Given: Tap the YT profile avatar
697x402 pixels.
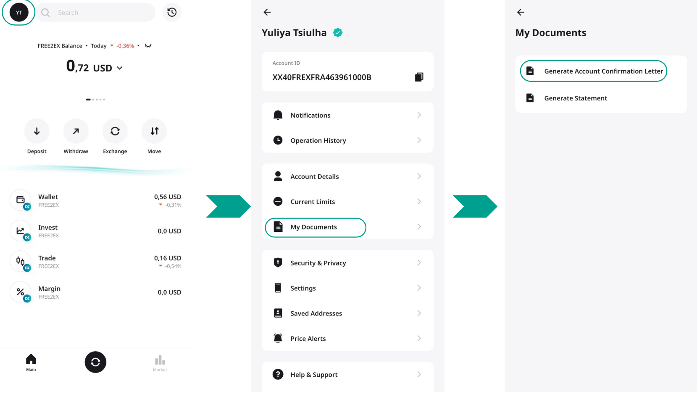Looking at the screenshot, I should (19, 13).
